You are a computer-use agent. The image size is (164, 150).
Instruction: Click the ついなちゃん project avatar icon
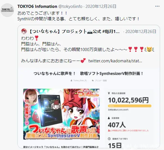pos(24,31)
